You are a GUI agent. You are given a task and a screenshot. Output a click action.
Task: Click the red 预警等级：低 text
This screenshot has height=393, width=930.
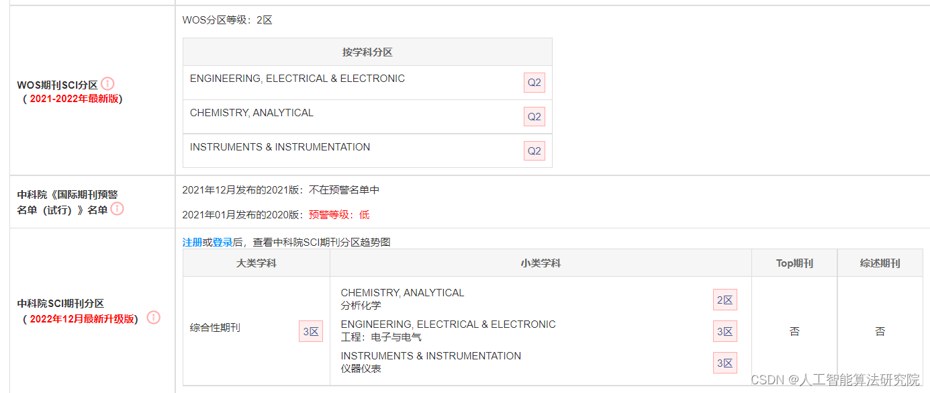coord(338,215)
